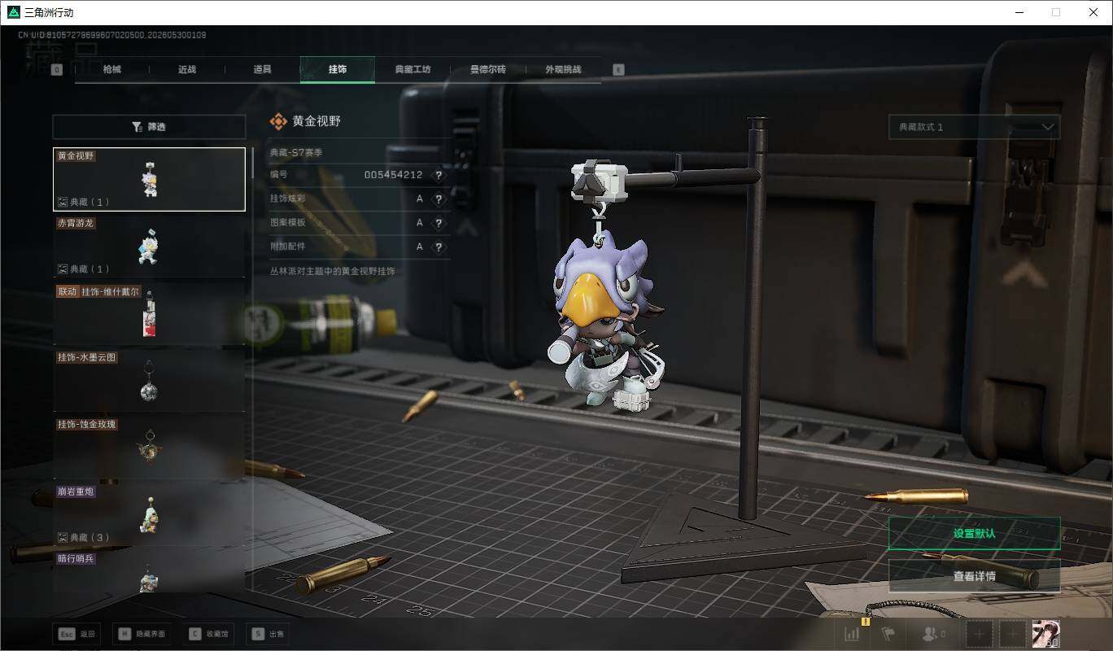Viewport: 1113px width, 651px height.
Task: Go to the 典藏工坊 tab
Action: click(412, 70)
